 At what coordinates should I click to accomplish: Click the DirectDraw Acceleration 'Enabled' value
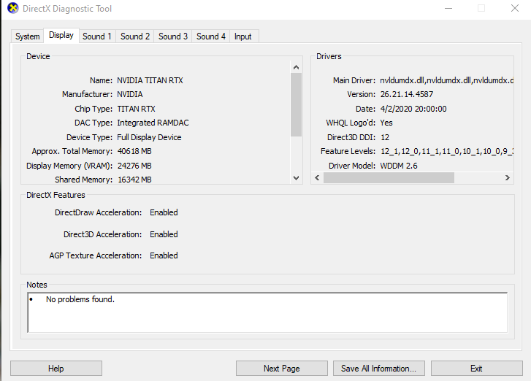tap(164, 212)
